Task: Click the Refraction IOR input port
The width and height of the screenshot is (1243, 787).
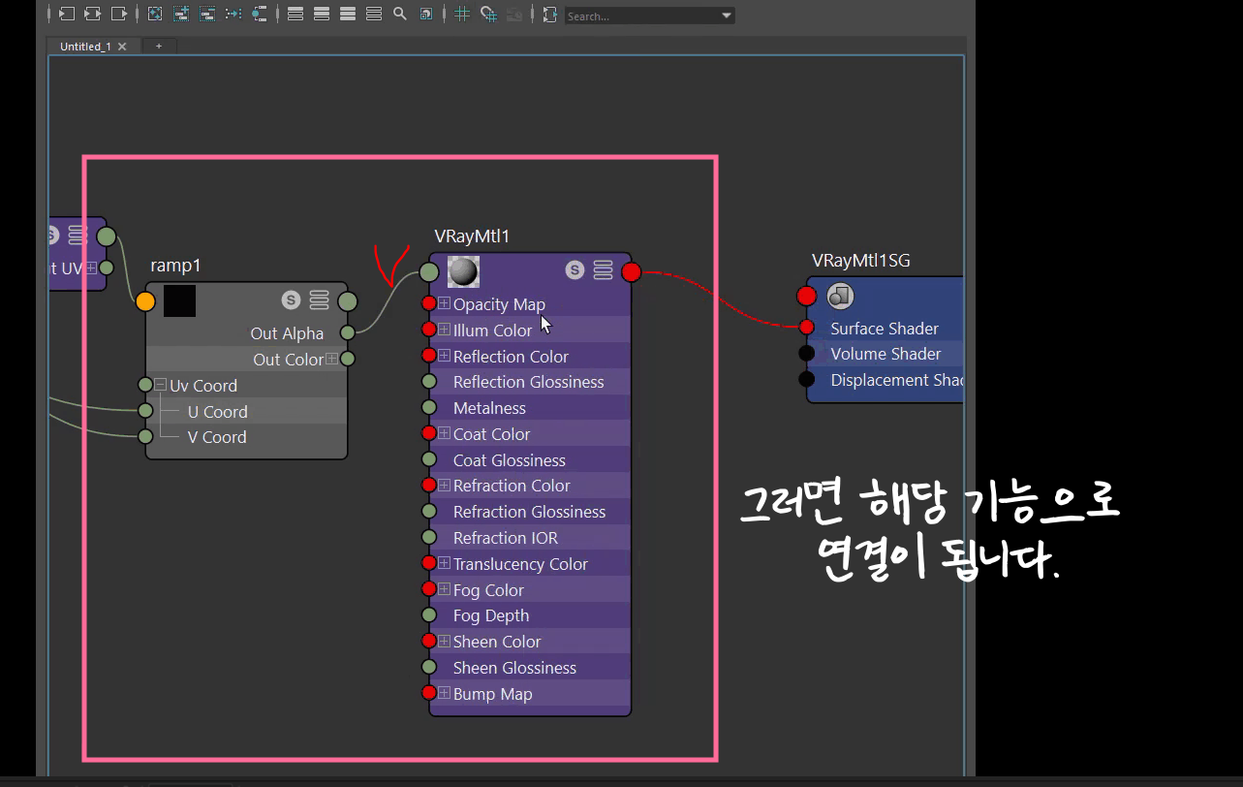Action: coord(429,537)
